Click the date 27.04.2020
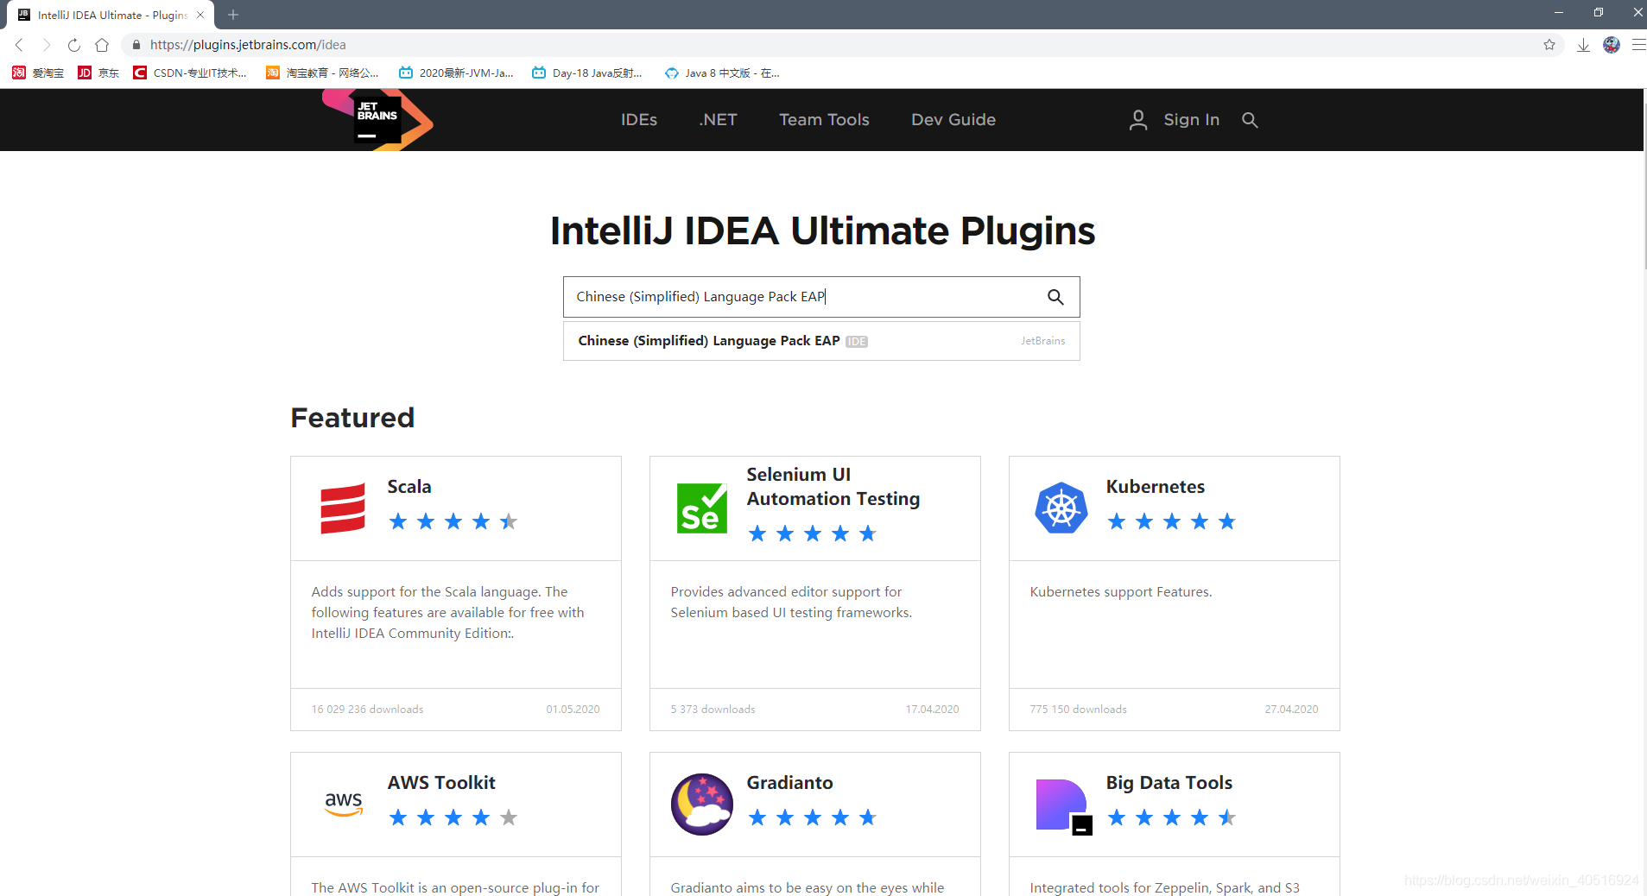 1291,710
